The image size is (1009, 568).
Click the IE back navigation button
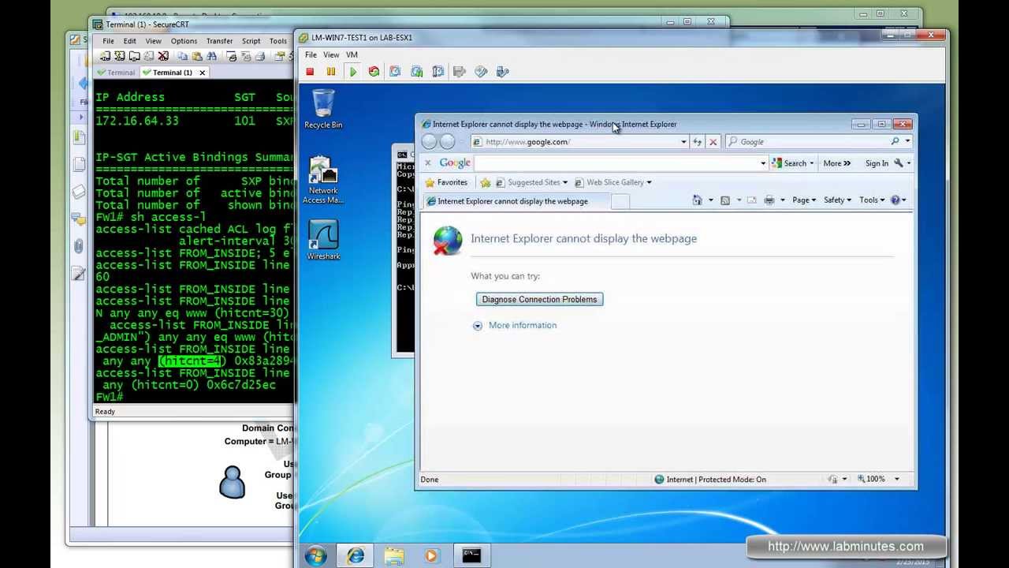coord(429,142)
